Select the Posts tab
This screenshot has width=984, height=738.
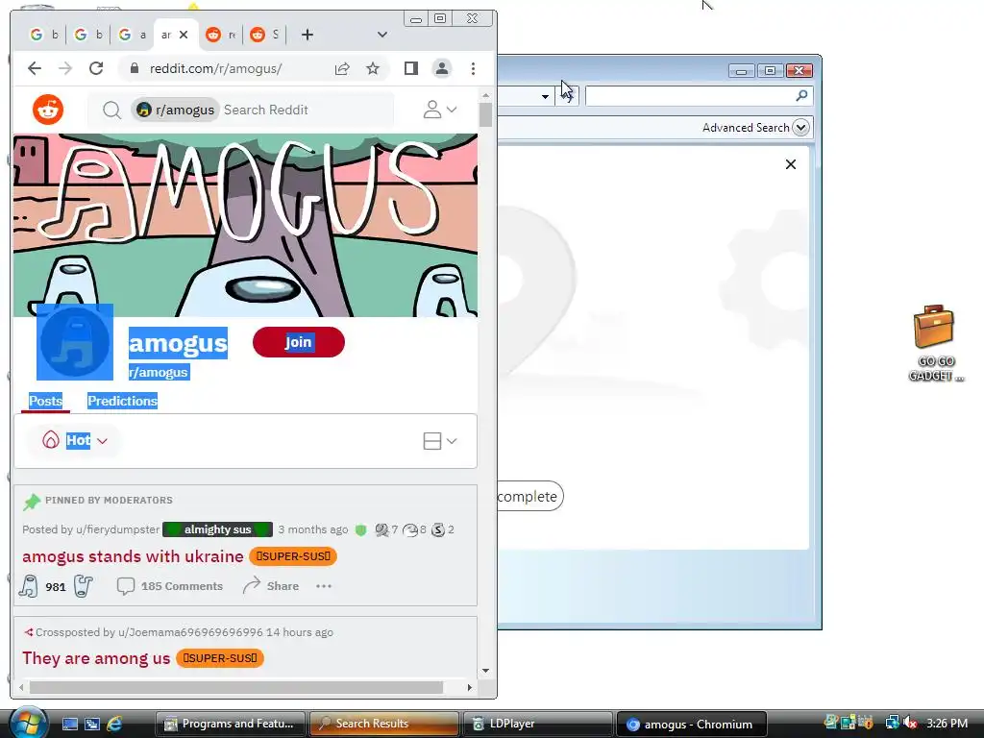tap(45, 401)
